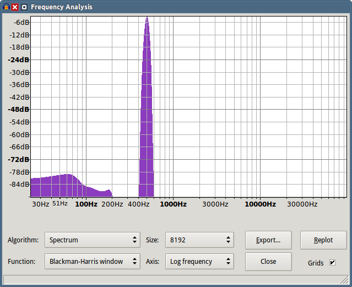Click the -24dB axis label
The image size is (352, 287).
tap(18, 59)
